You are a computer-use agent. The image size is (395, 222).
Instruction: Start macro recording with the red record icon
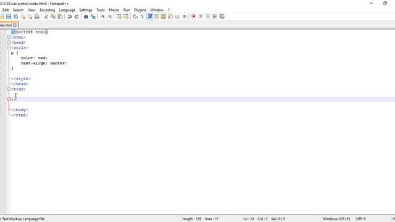coord(193,17)
